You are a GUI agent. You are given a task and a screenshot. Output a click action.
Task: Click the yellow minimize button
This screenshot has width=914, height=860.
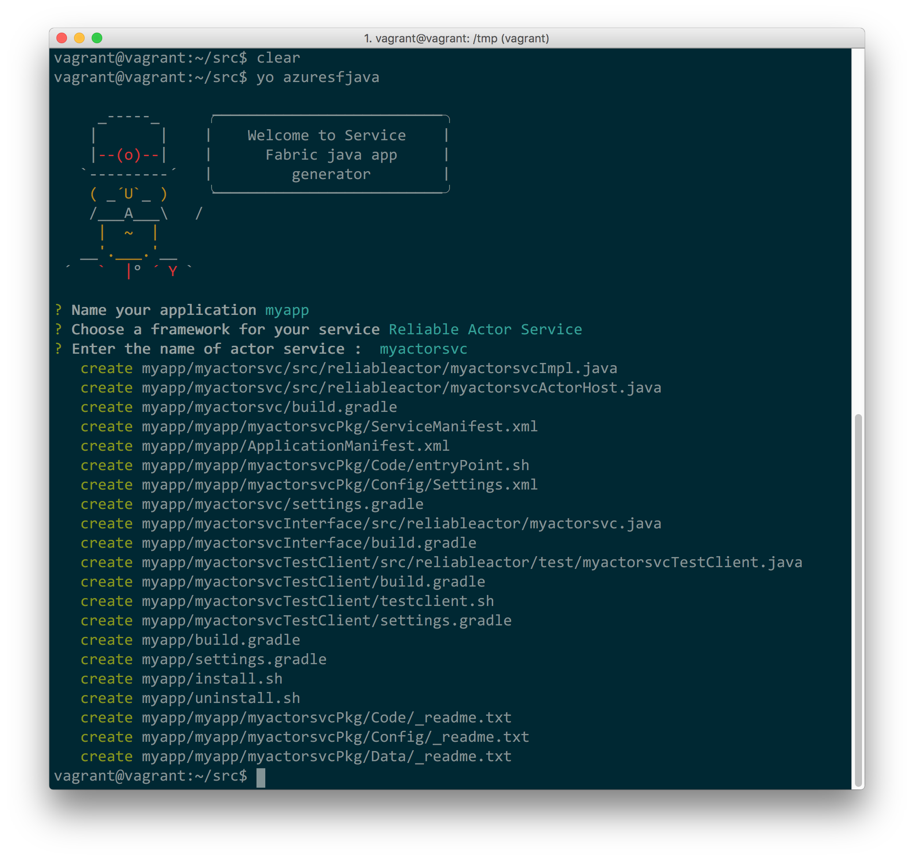tap(79, 38)
